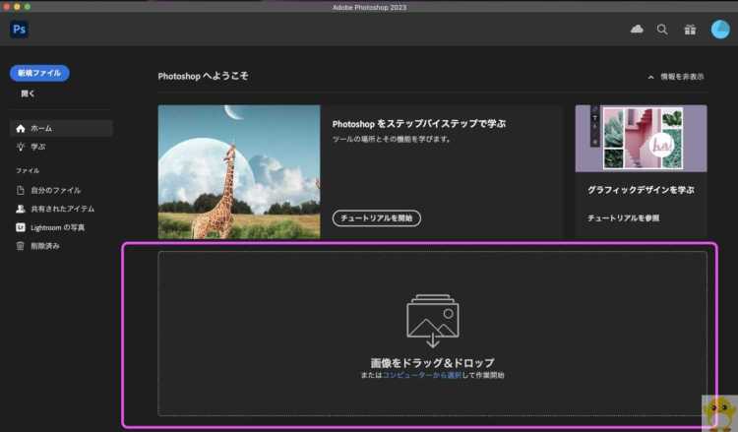
Task: Click the Photoshop Ps logo icon
Action: coord(19,30)
